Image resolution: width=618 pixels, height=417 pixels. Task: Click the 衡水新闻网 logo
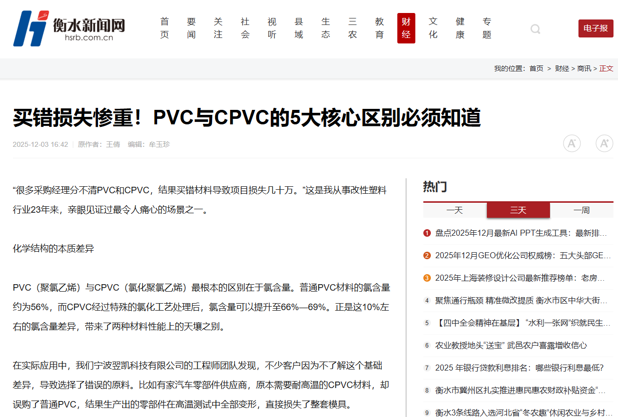tap(68, 29)
